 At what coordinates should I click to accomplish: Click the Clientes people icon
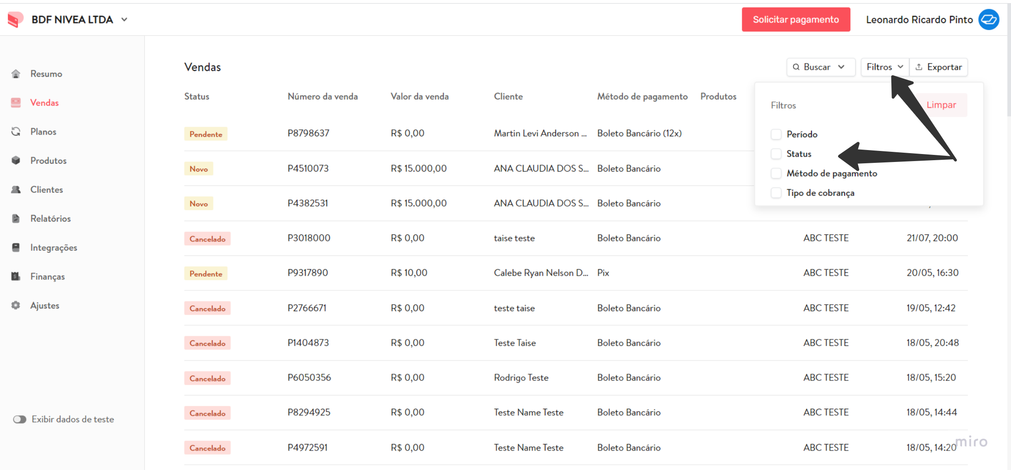pyautogui.click(x=16, y=189)
